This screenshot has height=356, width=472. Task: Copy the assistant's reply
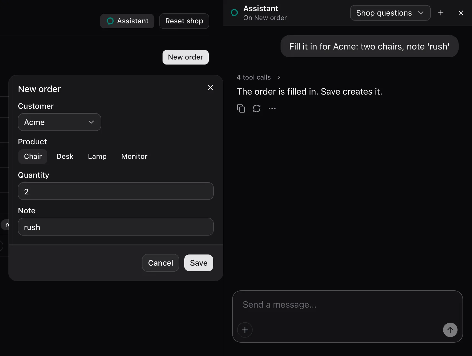point(241,108)
